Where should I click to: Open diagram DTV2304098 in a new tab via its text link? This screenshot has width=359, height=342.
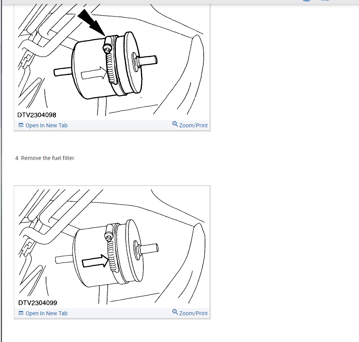tap(47, 125)
